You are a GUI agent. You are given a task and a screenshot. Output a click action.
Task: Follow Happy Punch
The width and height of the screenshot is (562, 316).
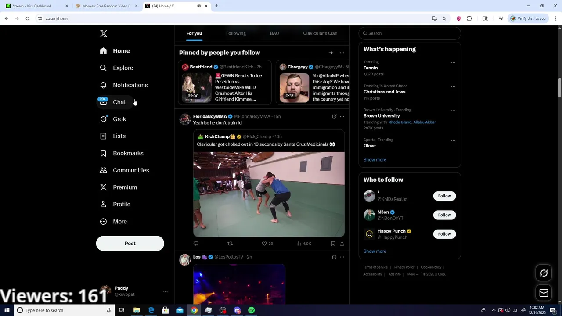click(x=444, y=234)
